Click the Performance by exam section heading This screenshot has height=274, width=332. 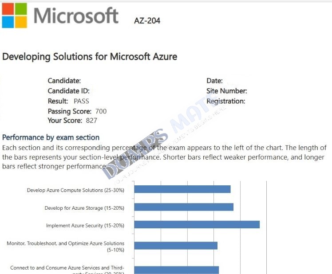tap(51, 137)
